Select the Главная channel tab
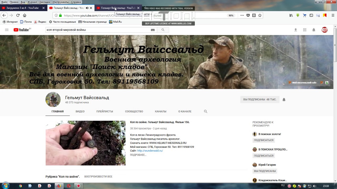The width and height of the screenshot is (337, 189). click(57, 111)
